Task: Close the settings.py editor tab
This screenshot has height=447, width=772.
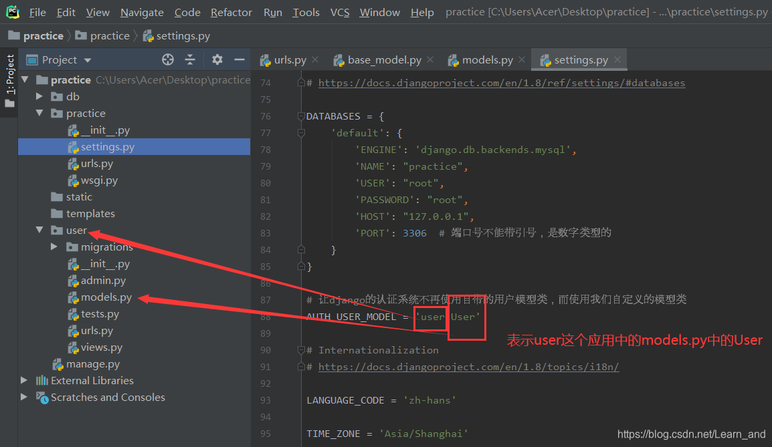Action: (617, 59)
